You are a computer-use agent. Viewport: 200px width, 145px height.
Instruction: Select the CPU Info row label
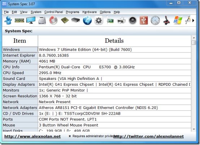(x=20, y=67)
